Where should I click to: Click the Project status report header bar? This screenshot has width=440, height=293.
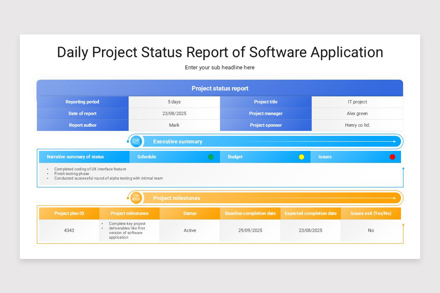tap(220, 88)
